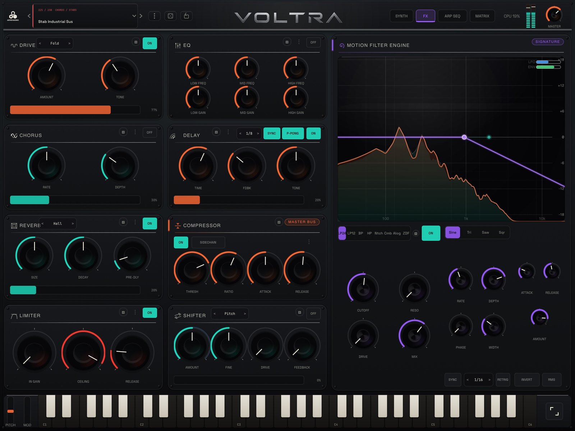Click the Drive Fold previous-type arrow
This screenshot has height=431, width=575.
40,43
